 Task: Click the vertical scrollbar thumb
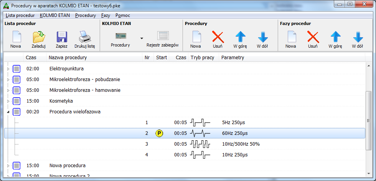click(368, 121)
